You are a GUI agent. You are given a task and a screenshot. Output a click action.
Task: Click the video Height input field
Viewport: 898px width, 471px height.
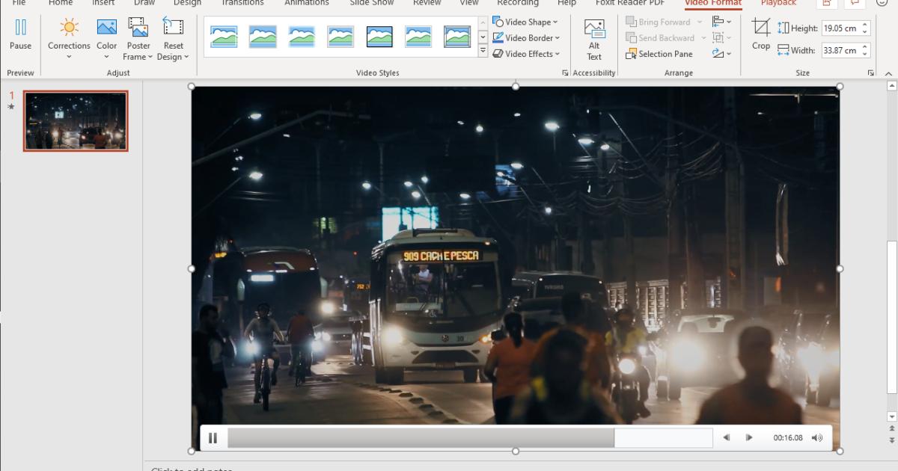tap(840, 28)
